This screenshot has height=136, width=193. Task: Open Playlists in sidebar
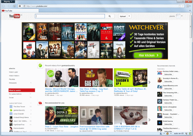12,79
